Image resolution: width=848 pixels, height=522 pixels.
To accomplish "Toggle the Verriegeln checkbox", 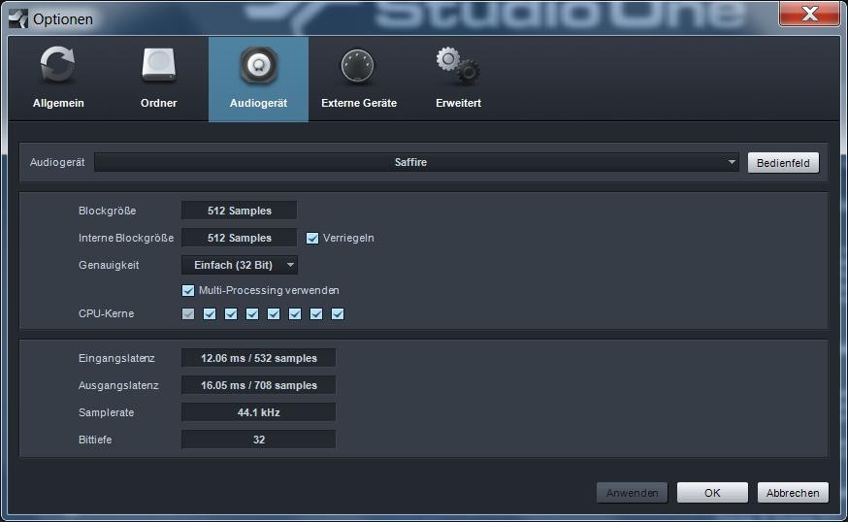I will coord(312,238).
